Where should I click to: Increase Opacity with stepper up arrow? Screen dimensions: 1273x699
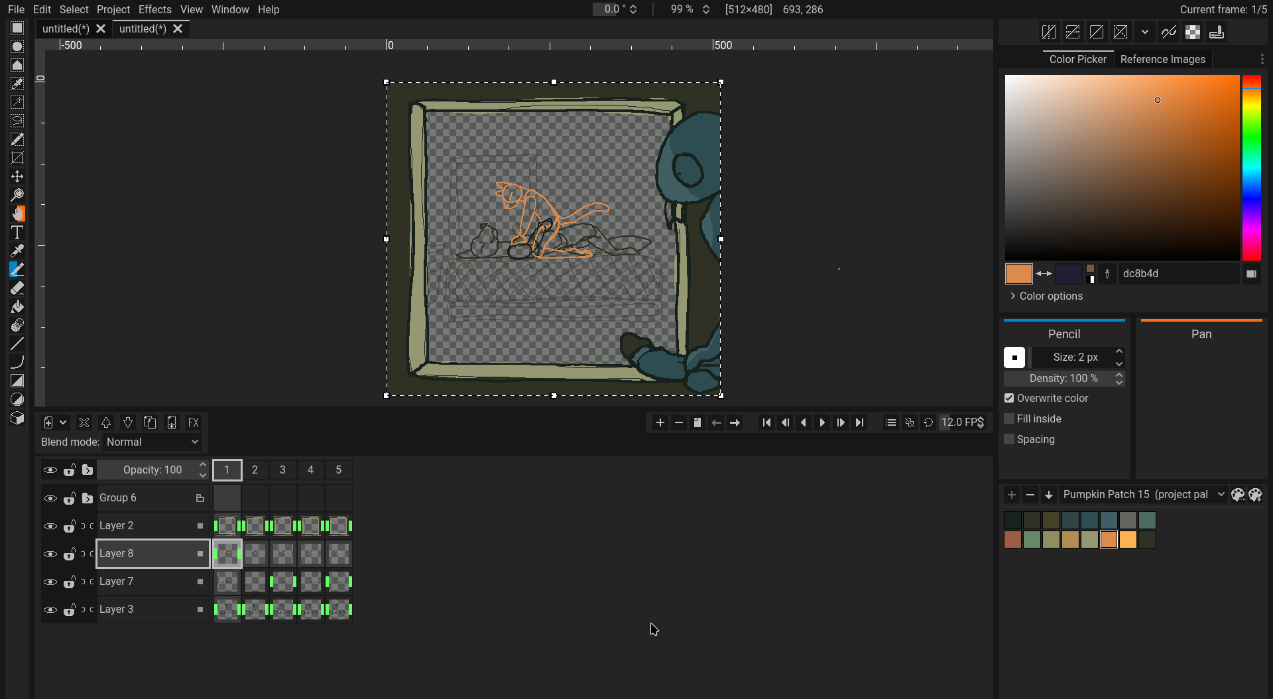coord(203,464)
